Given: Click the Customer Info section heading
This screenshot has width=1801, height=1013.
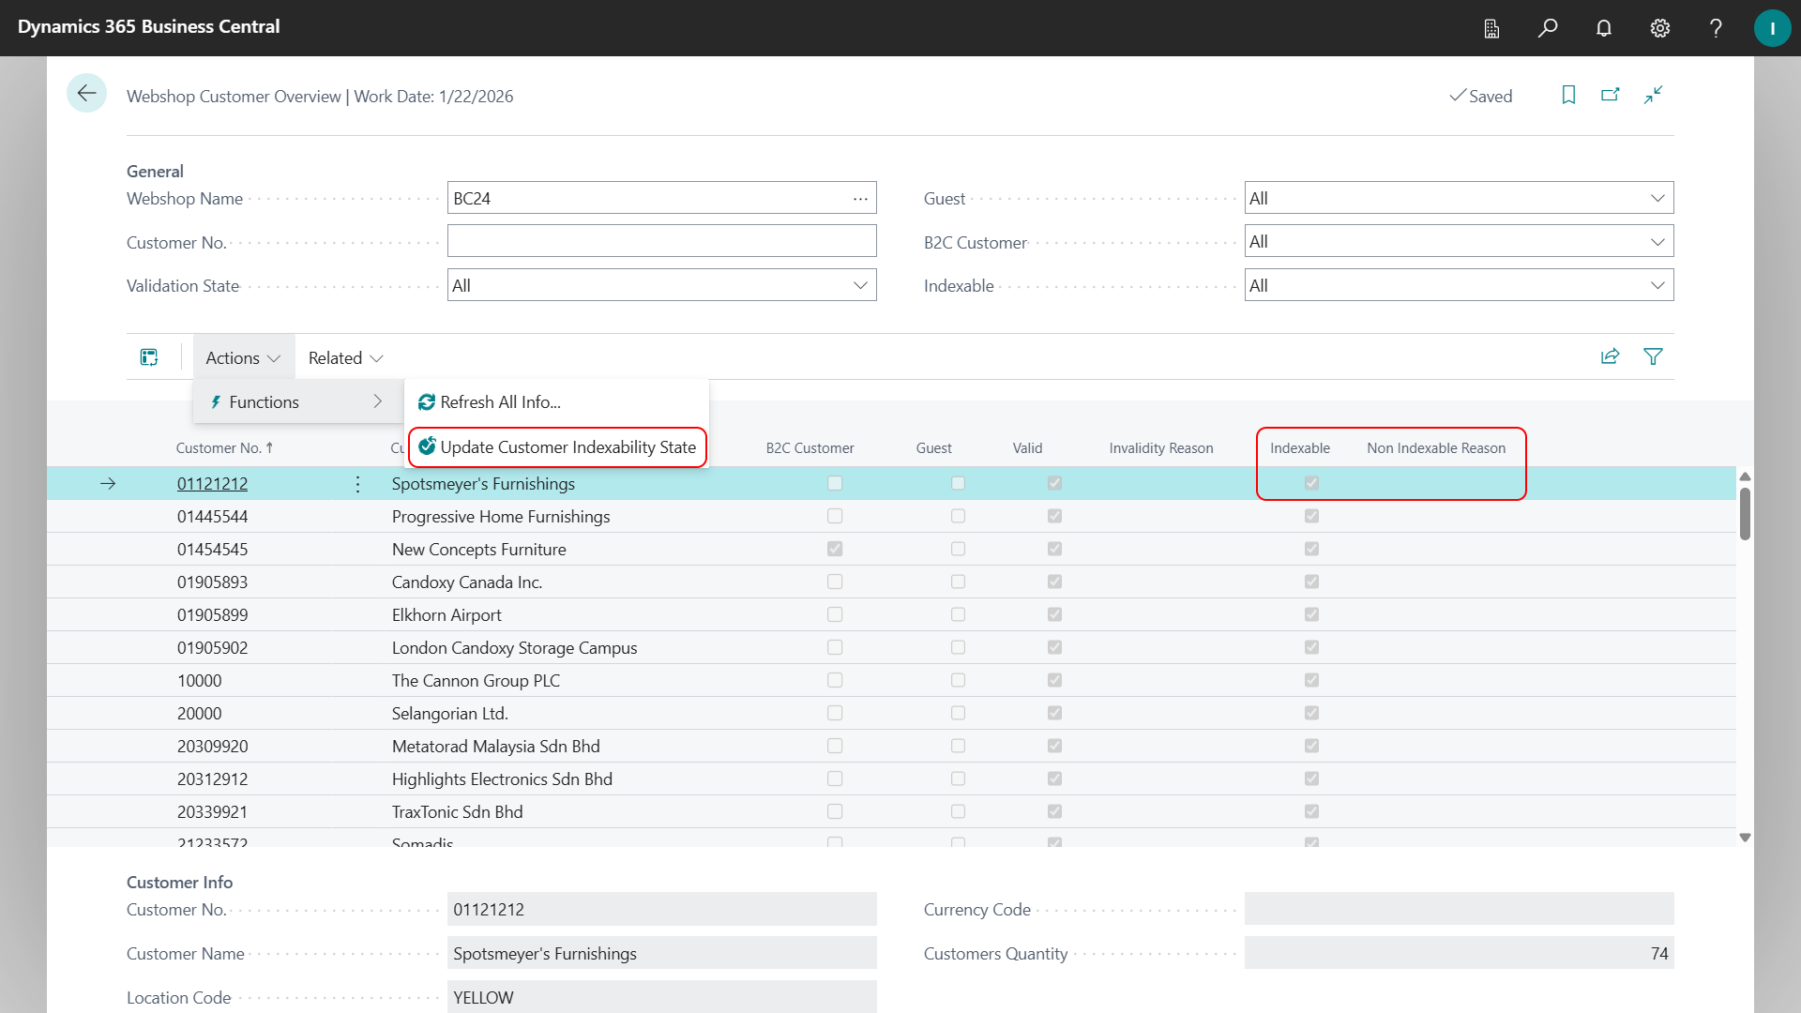Looking at the screenshot, I should coord(179,883).
